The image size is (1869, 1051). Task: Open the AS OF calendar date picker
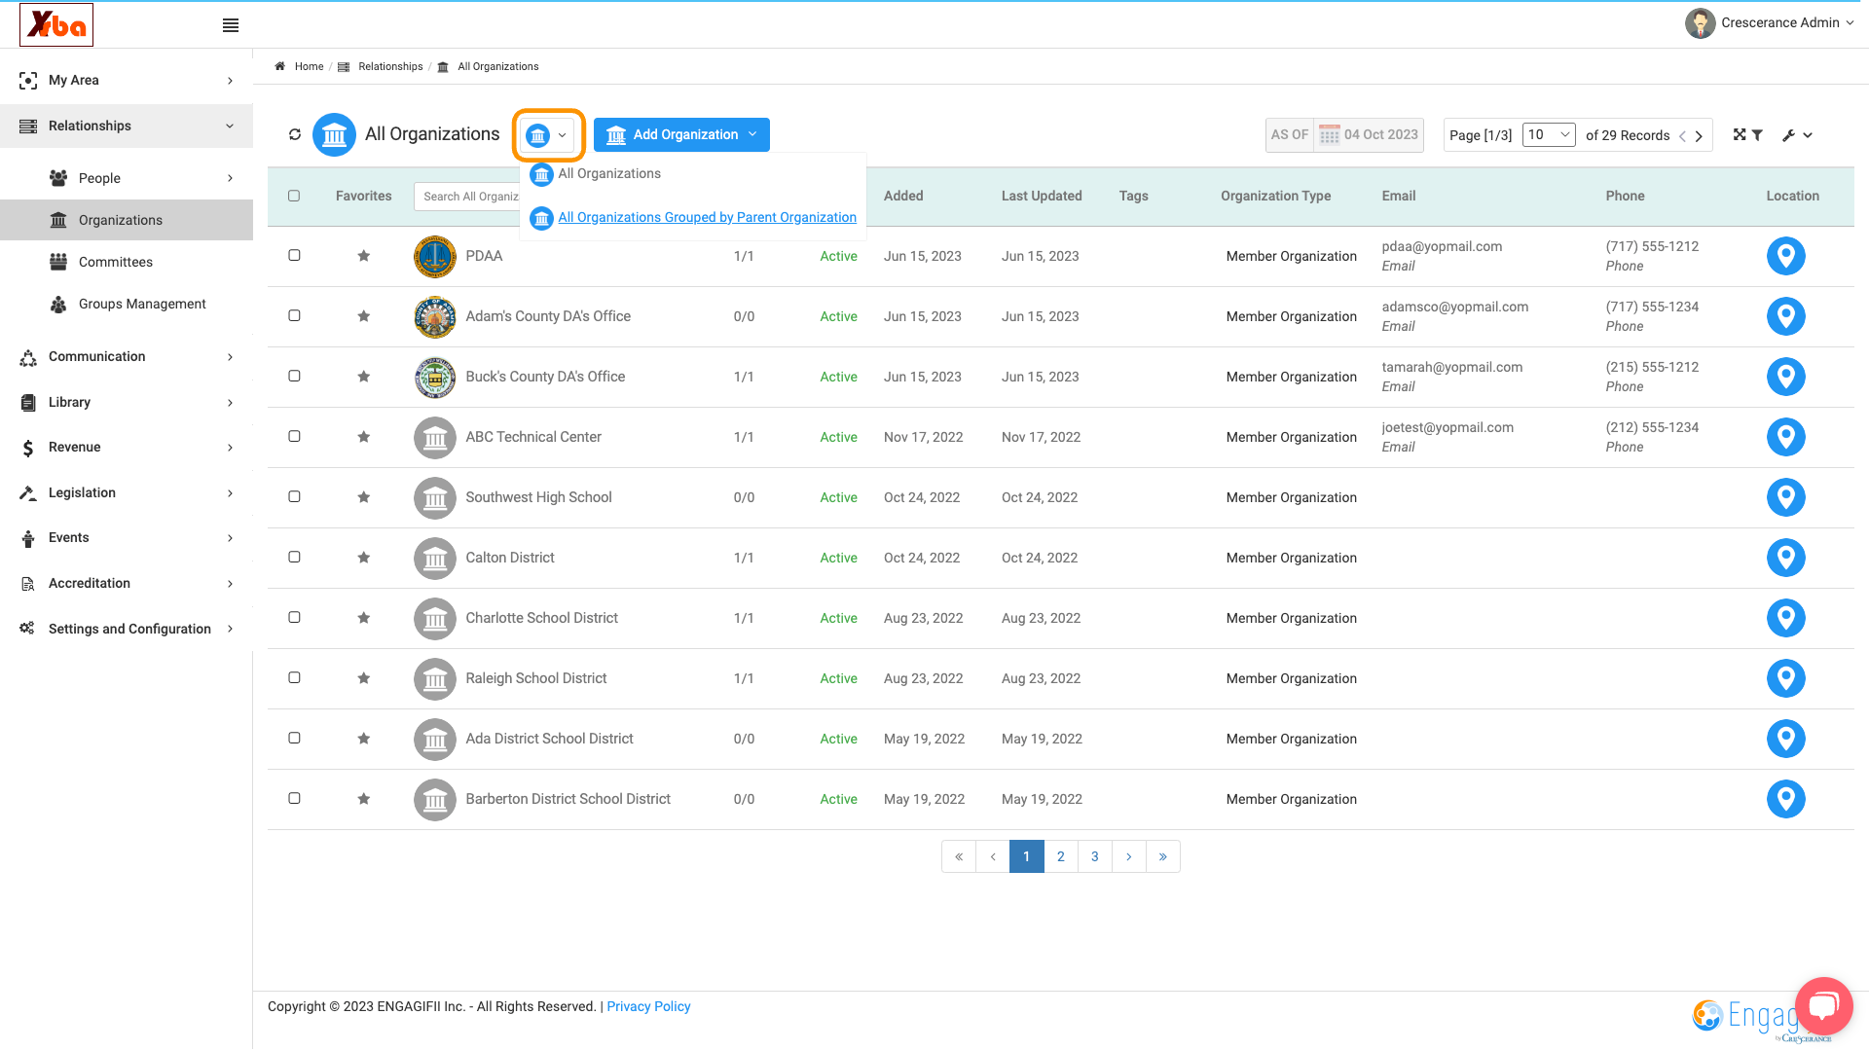point(1329,135)
